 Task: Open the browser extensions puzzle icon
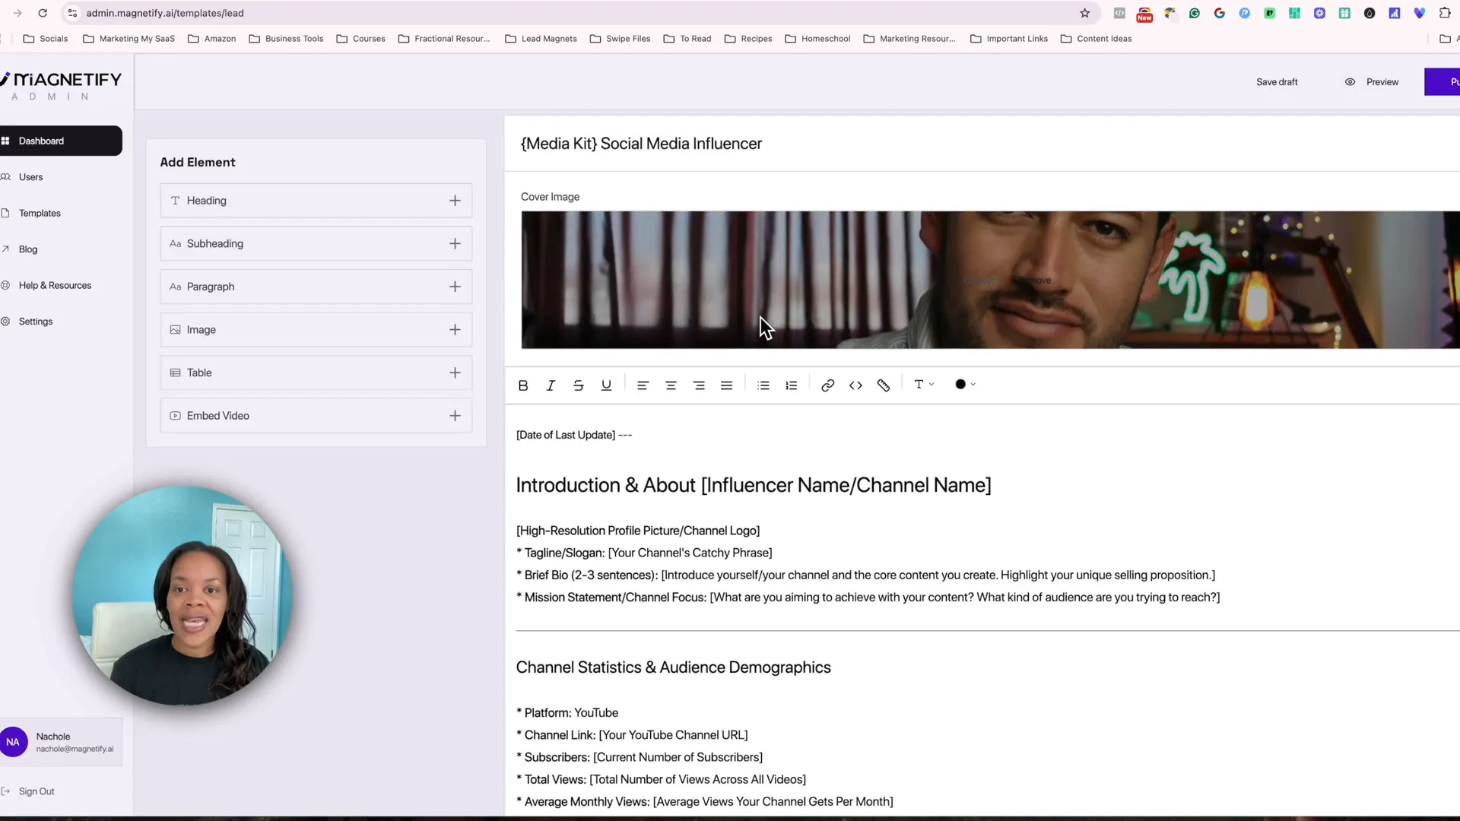(1444, 13)
